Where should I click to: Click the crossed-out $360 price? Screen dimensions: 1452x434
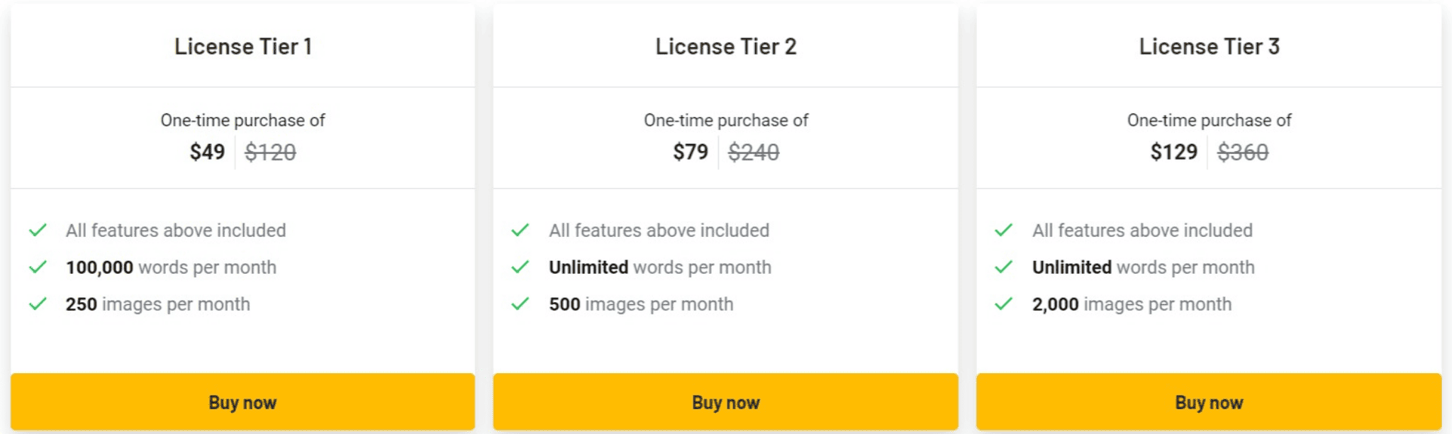1243,152
